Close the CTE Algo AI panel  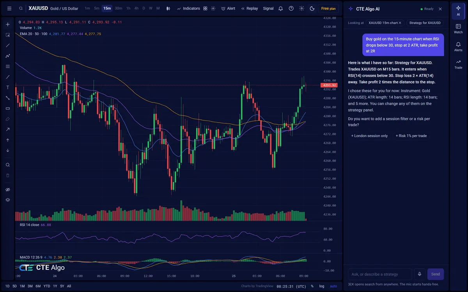[440, 9]
